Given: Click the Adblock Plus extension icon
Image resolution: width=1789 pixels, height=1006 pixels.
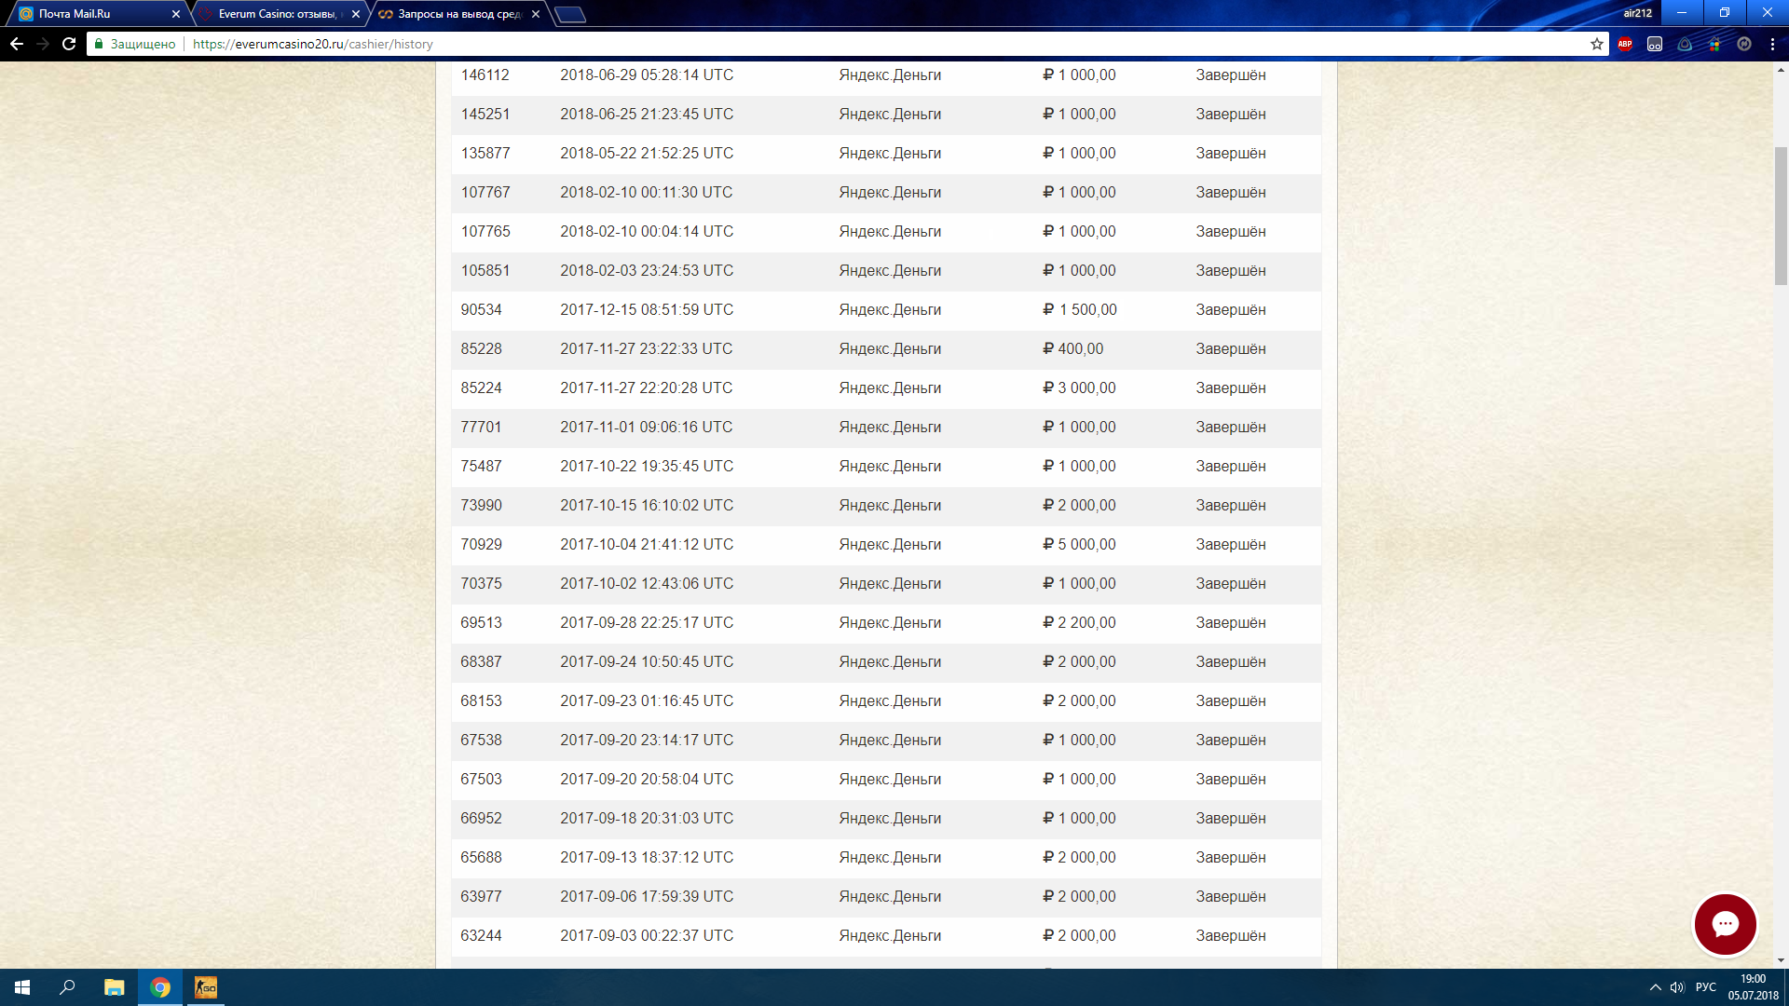Looking at the screenshot, I should tap(1625, 44).
